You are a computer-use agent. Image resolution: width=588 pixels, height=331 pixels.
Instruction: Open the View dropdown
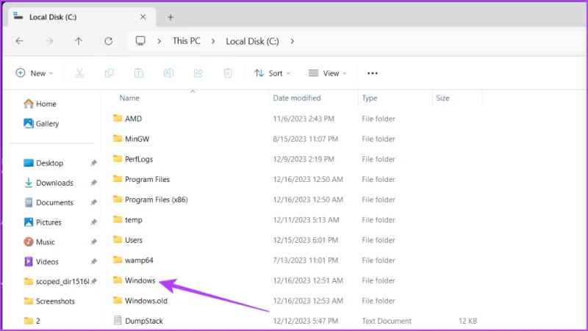pos(327,73)
